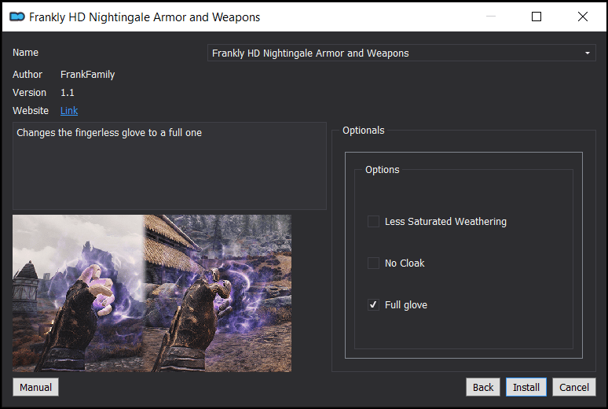Image resolution: width=608 pixels, height=409 pixels.
Task: Close the installer window
Action: point(582,17)
